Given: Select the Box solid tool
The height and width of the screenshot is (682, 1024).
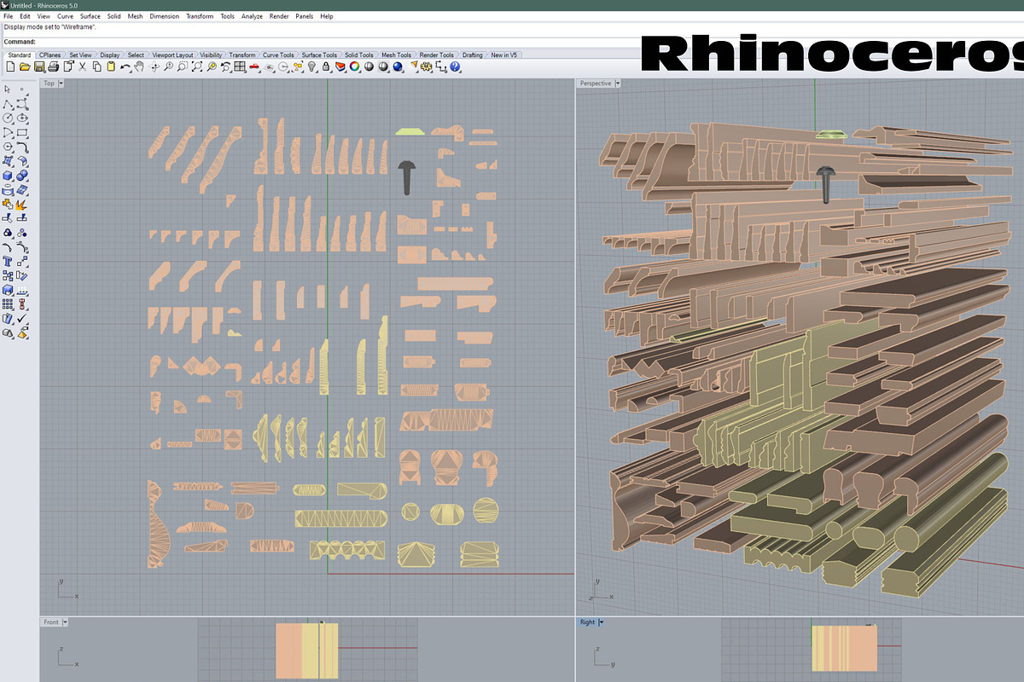Looking at the screenshot, I should click(7, 176).
